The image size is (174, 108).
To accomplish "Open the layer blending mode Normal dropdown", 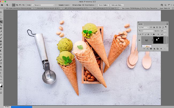I will (146, 31).
